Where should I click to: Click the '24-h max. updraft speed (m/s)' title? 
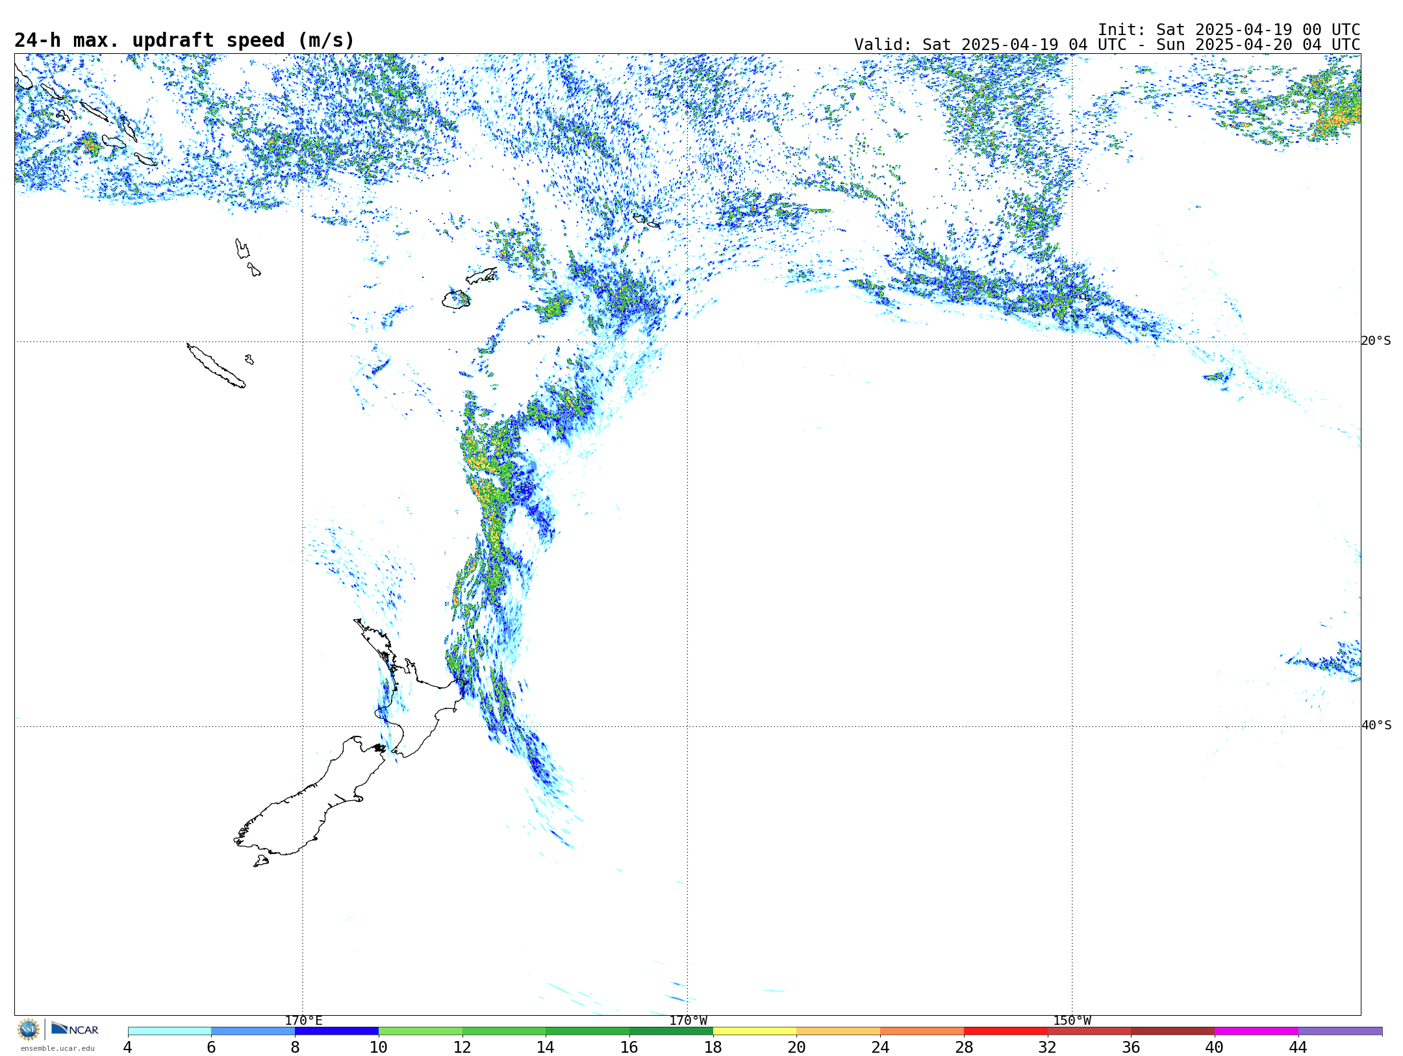click(184, 40)
